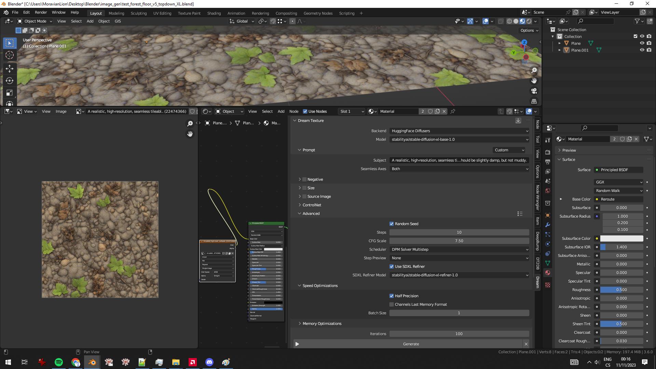Switch to the Shading workspace tab

(214, 13)
